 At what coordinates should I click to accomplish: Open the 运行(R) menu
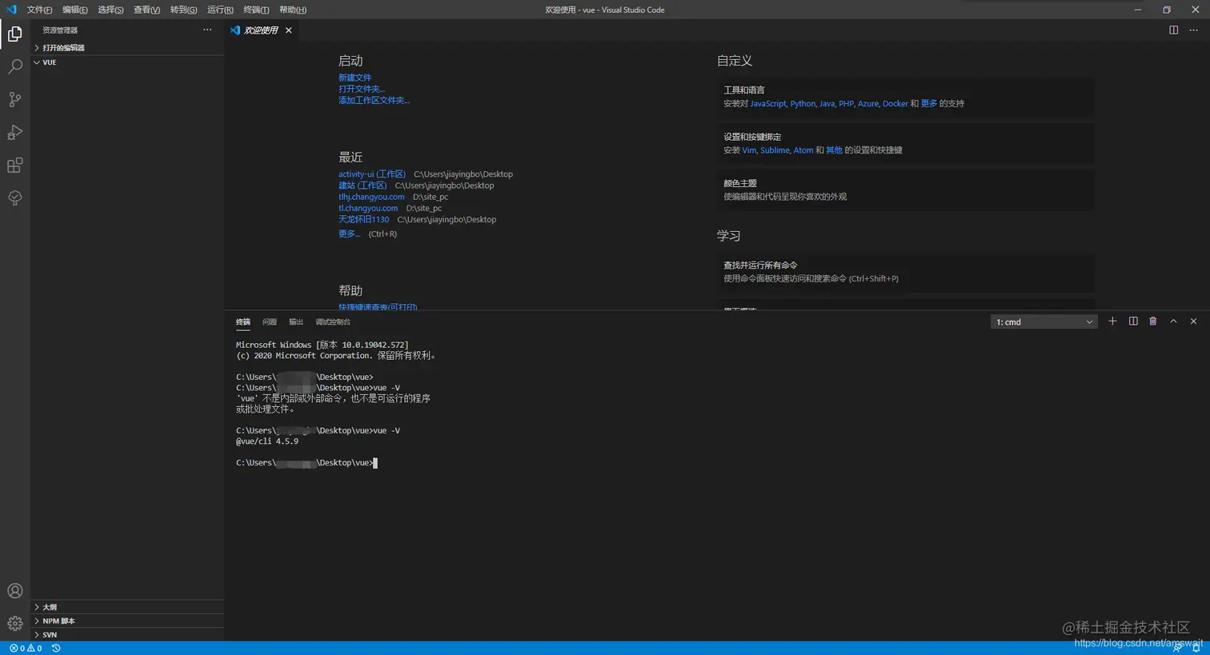click(x=220, y=10)
